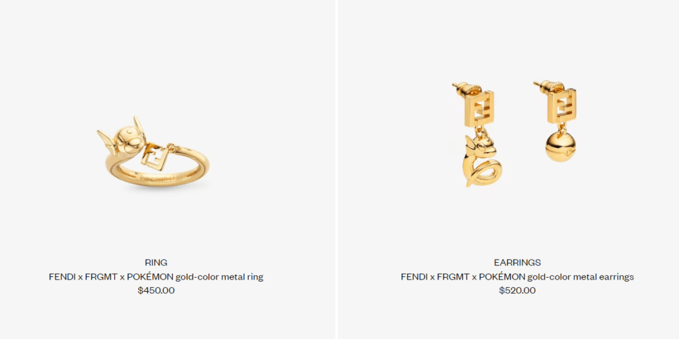Click the RING category label
This screenshot has width=679, height=339.
point(156,262)
